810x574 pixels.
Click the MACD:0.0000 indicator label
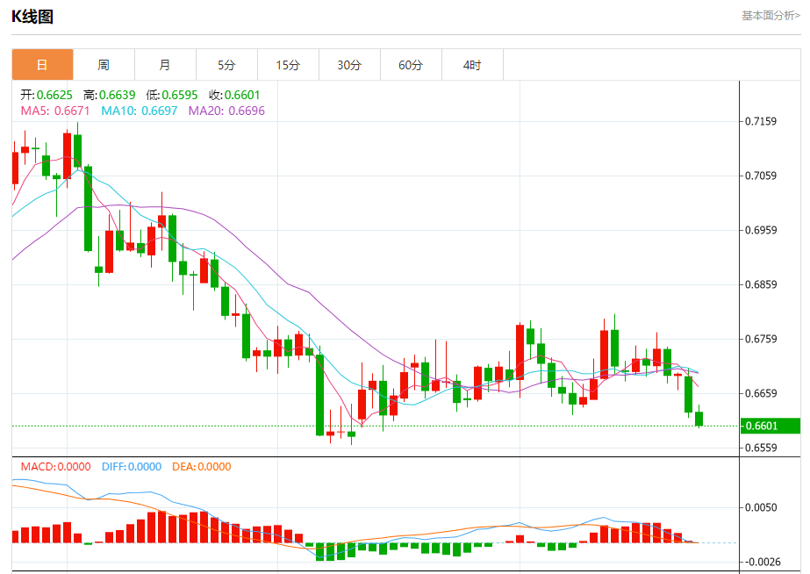click(56, 467)
